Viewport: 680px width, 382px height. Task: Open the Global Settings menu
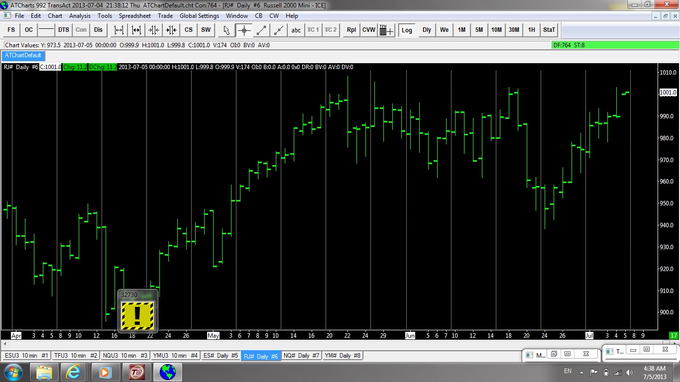click(x=199, y=16)
